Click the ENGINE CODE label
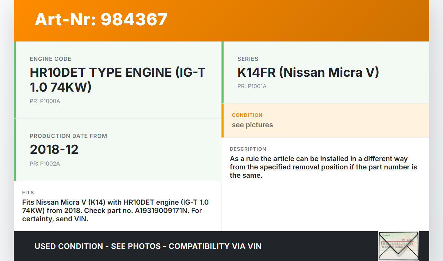This screenshot has height=261, width=443. tap(51, 59)
